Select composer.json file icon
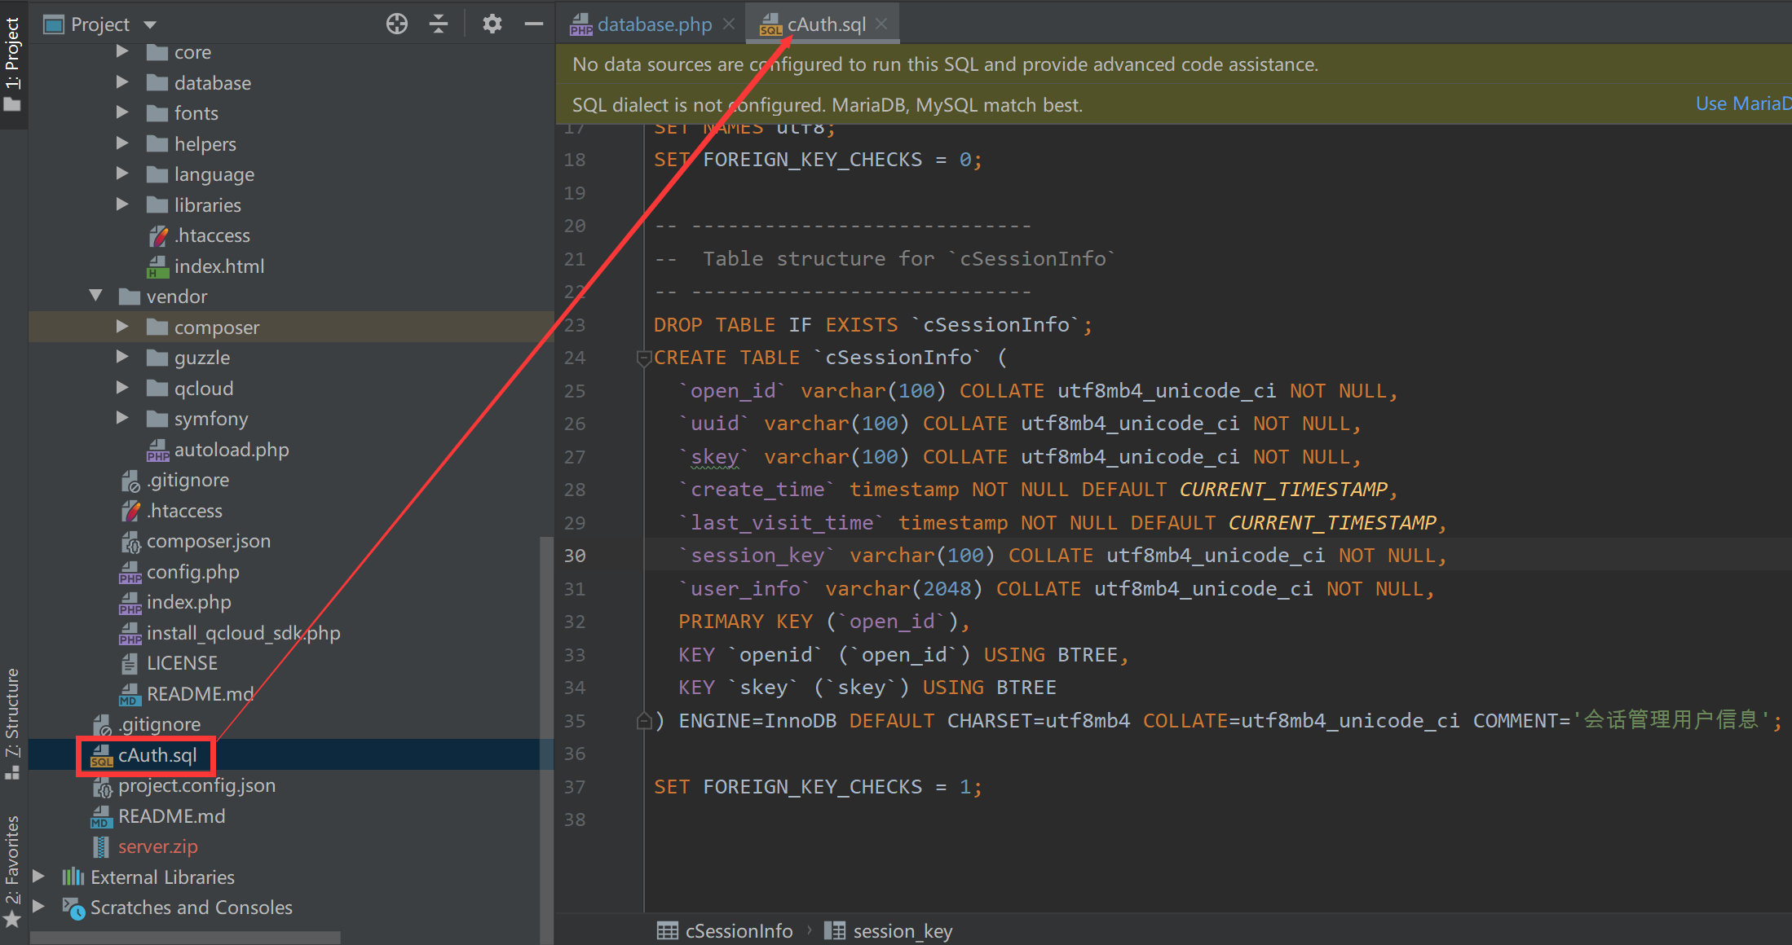 [130, 542]
